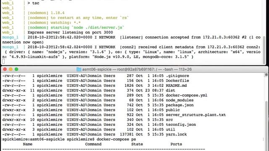Click the docker-compose.yml filename
This screenshot has width=269, height=151.
[x=187, y=95]
